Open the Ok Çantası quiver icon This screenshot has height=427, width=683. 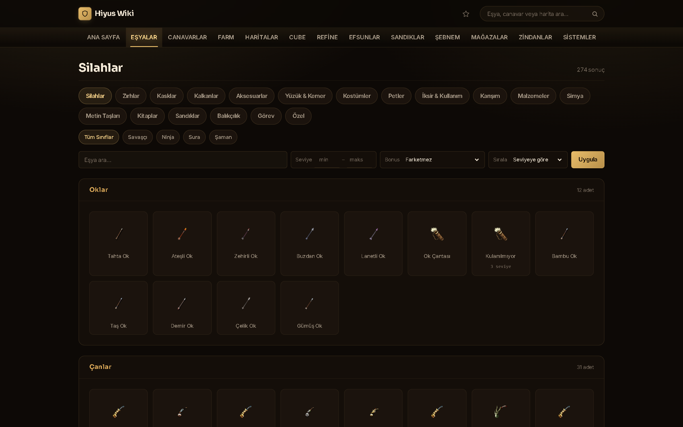437,234
